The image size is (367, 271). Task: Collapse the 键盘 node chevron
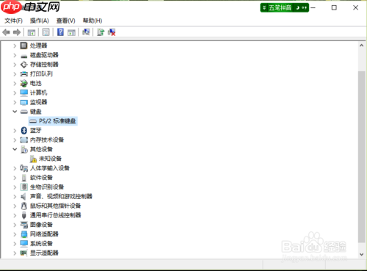click(15, 112)
